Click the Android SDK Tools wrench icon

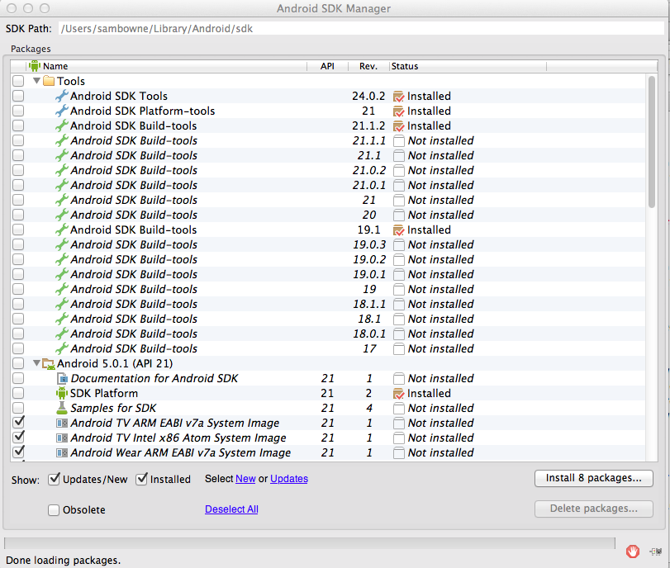(61, 97)
